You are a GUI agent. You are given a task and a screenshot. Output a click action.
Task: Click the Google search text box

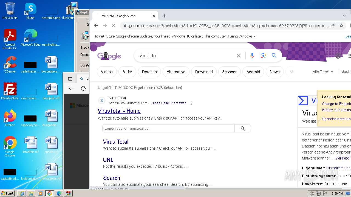pyautogui.click(x=186, y=56)
